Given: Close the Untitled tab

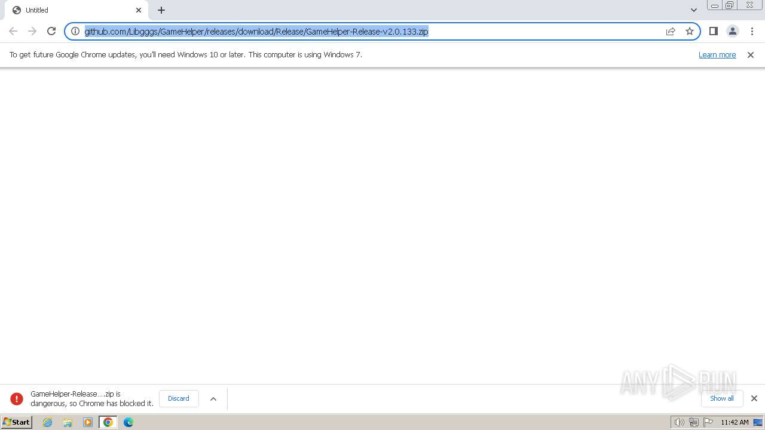Looking at the screenshot, I should tap(139, 10).
